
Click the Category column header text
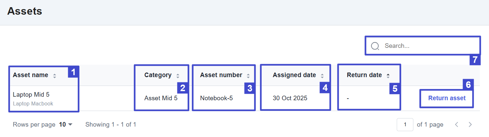158,75
